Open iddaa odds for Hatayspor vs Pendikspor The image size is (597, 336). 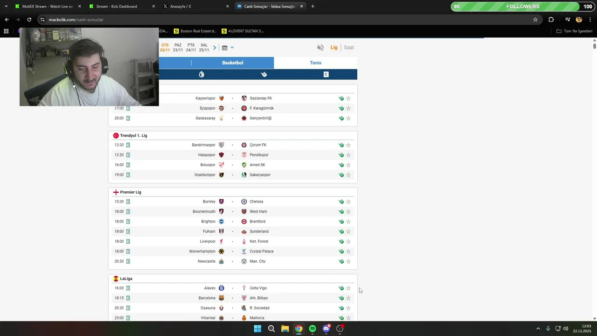click(341, 155)
